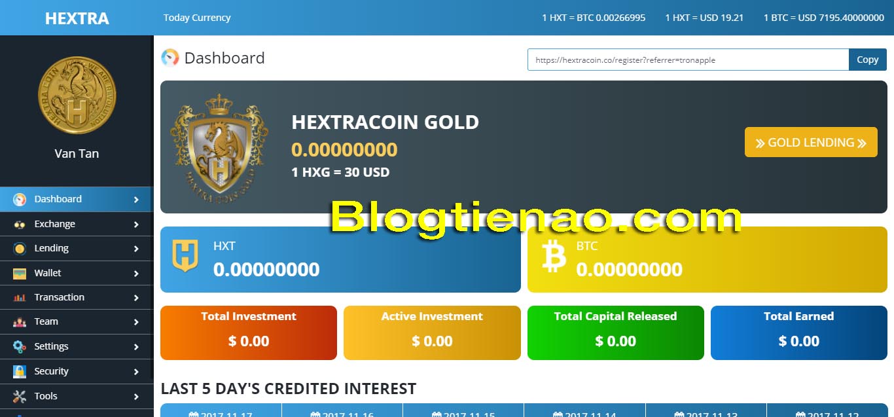The image size is (894, 417).
Task: Click the 1 HXT = USD 19.21 rate
Action: (704, 18)
